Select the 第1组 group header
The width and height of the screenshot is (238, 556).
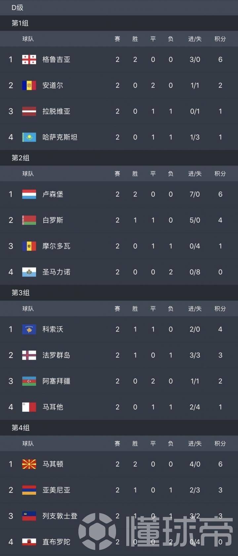(x=20, y=23)
